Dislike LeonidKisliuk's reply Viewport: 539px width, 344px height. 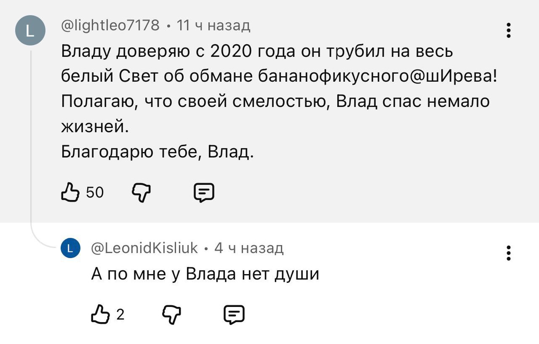coord(171,315)
